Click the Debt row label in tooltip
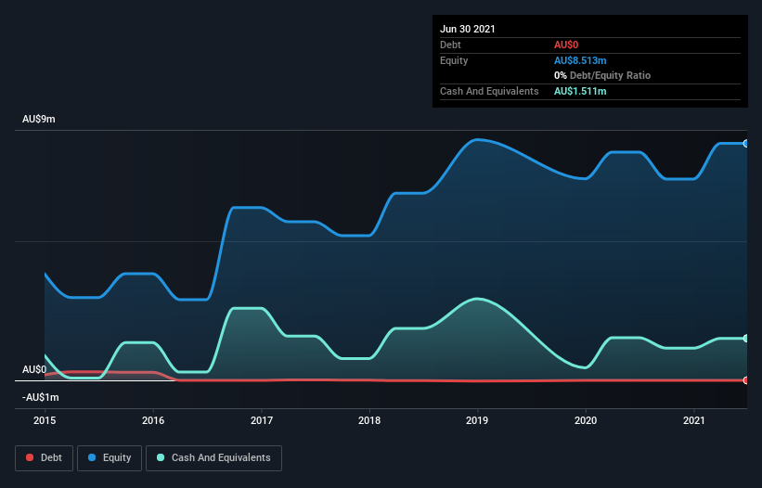The width and height of the screenshot is (762, 488). click(450, 45)
